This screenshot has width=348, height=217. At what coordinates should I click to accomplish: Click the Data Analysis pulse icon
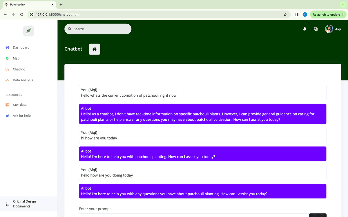pyautogui.click(x=7, y=80)
